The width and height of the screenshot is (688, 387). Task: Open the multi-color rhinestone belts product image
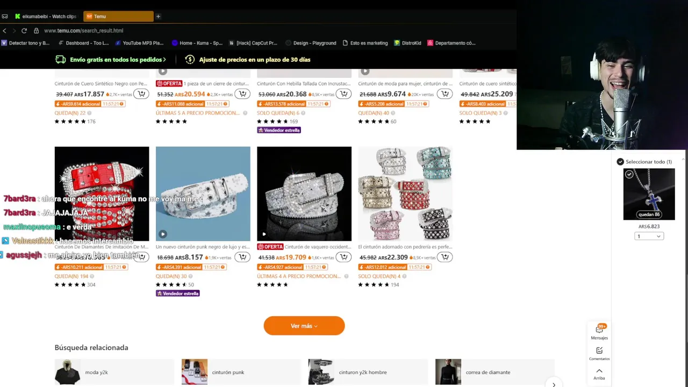pyautogui.click(x=405, y=193)
